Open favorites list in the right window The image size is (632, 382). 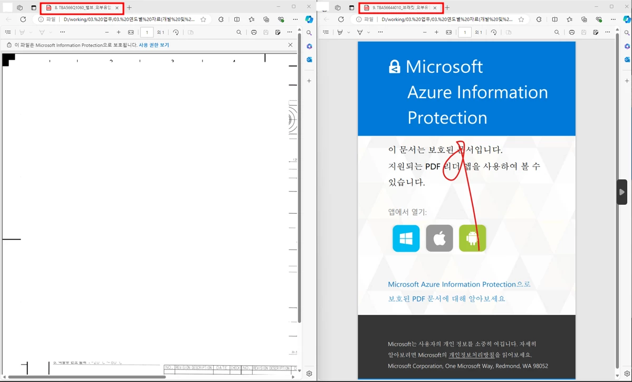(570, 20)
